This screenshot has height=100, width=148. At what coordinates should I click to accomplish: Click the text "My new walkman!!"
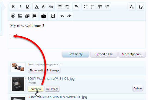coord(27,26)
